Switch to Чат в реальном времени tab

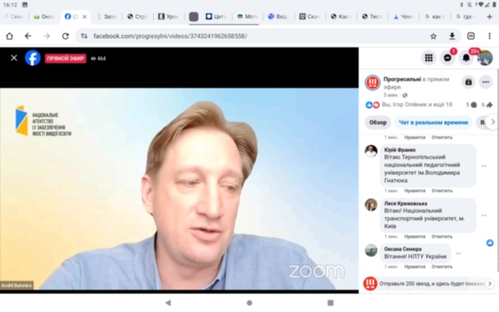(433, 122)
